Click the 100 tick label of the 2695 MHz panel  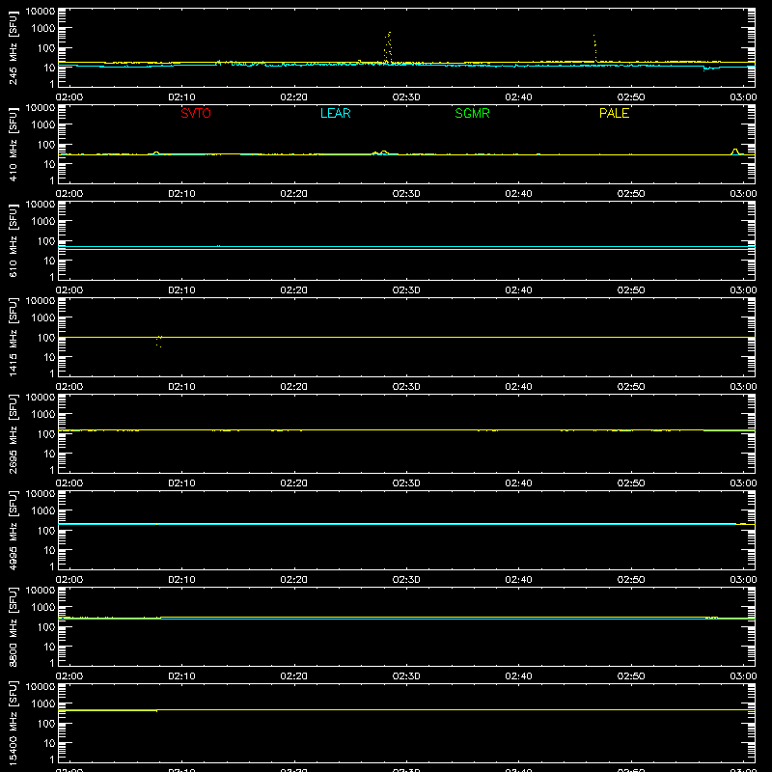[46, 433]
